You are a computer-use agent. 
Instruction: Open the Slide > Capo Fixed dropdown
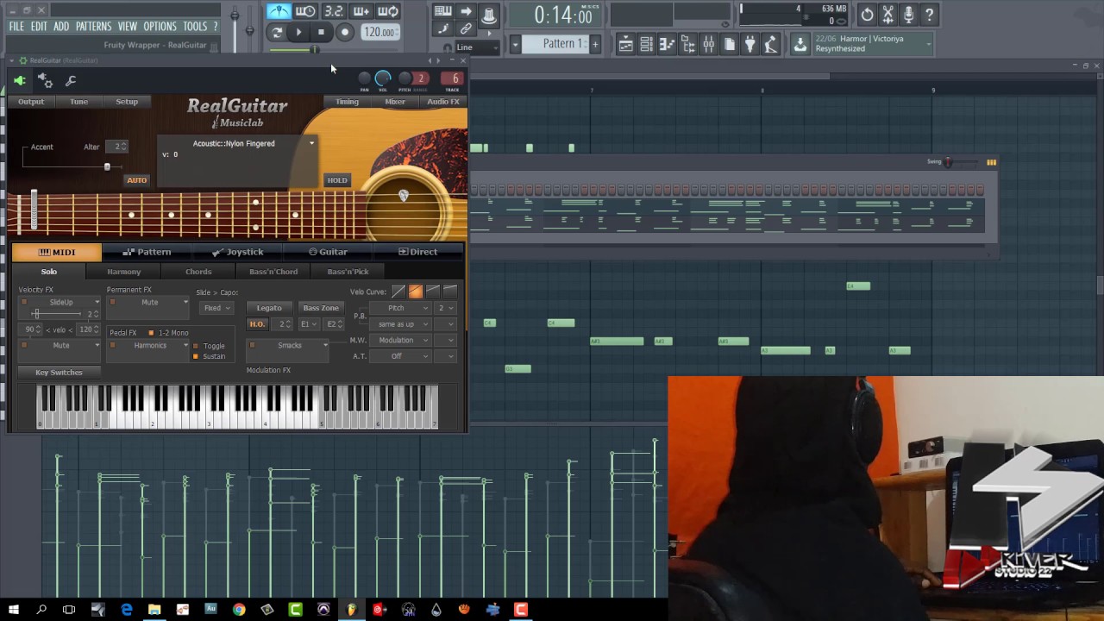[x=216, y=308]
